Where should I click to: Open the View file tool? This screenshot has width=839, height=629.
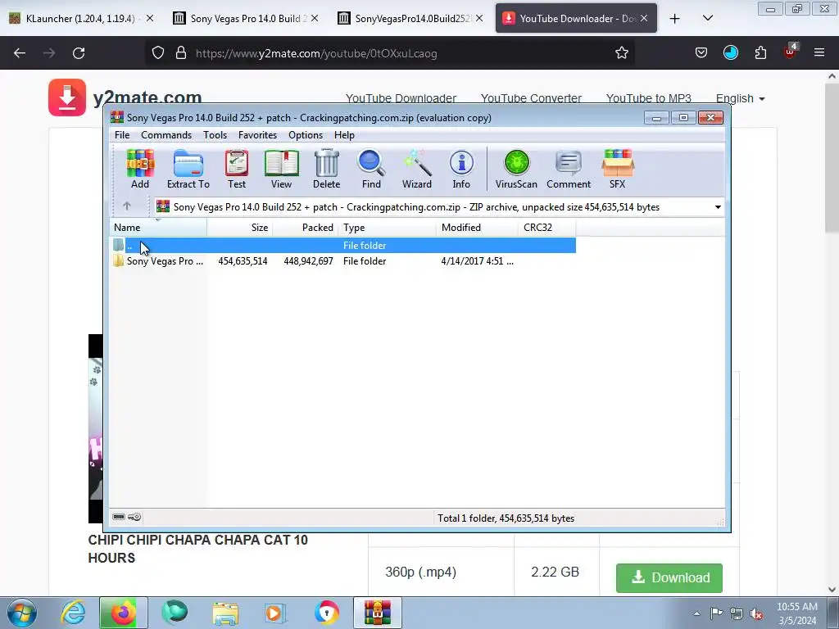pos(282,169)
